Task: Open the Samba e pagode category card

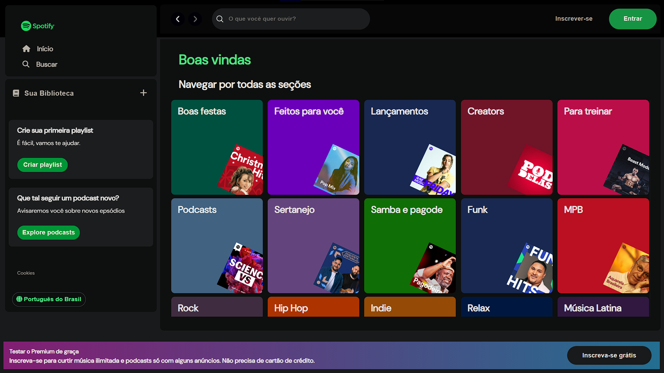Action: pyautogui.click(x=410, y=246)
